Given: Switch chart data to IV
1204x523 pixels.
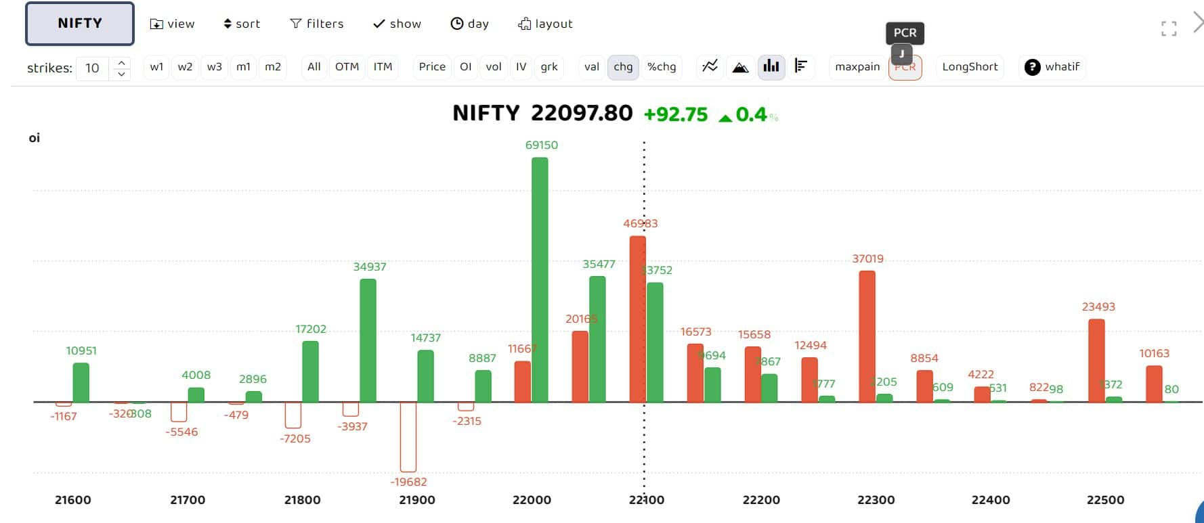Looking at the screenshot, I should tap(521, 67).
